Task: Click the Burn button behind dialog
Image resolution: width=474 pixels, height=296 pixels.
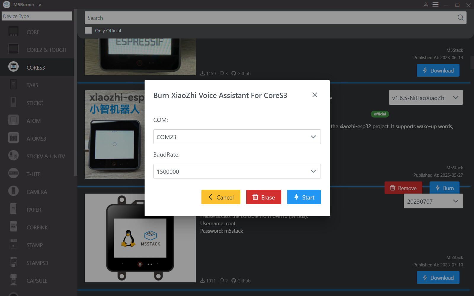Action: 444,188
